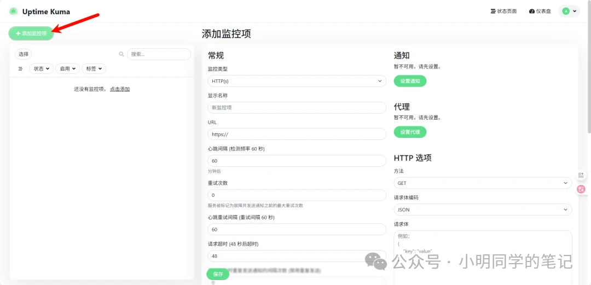Click the 请求超时 input field

[297, 256]
